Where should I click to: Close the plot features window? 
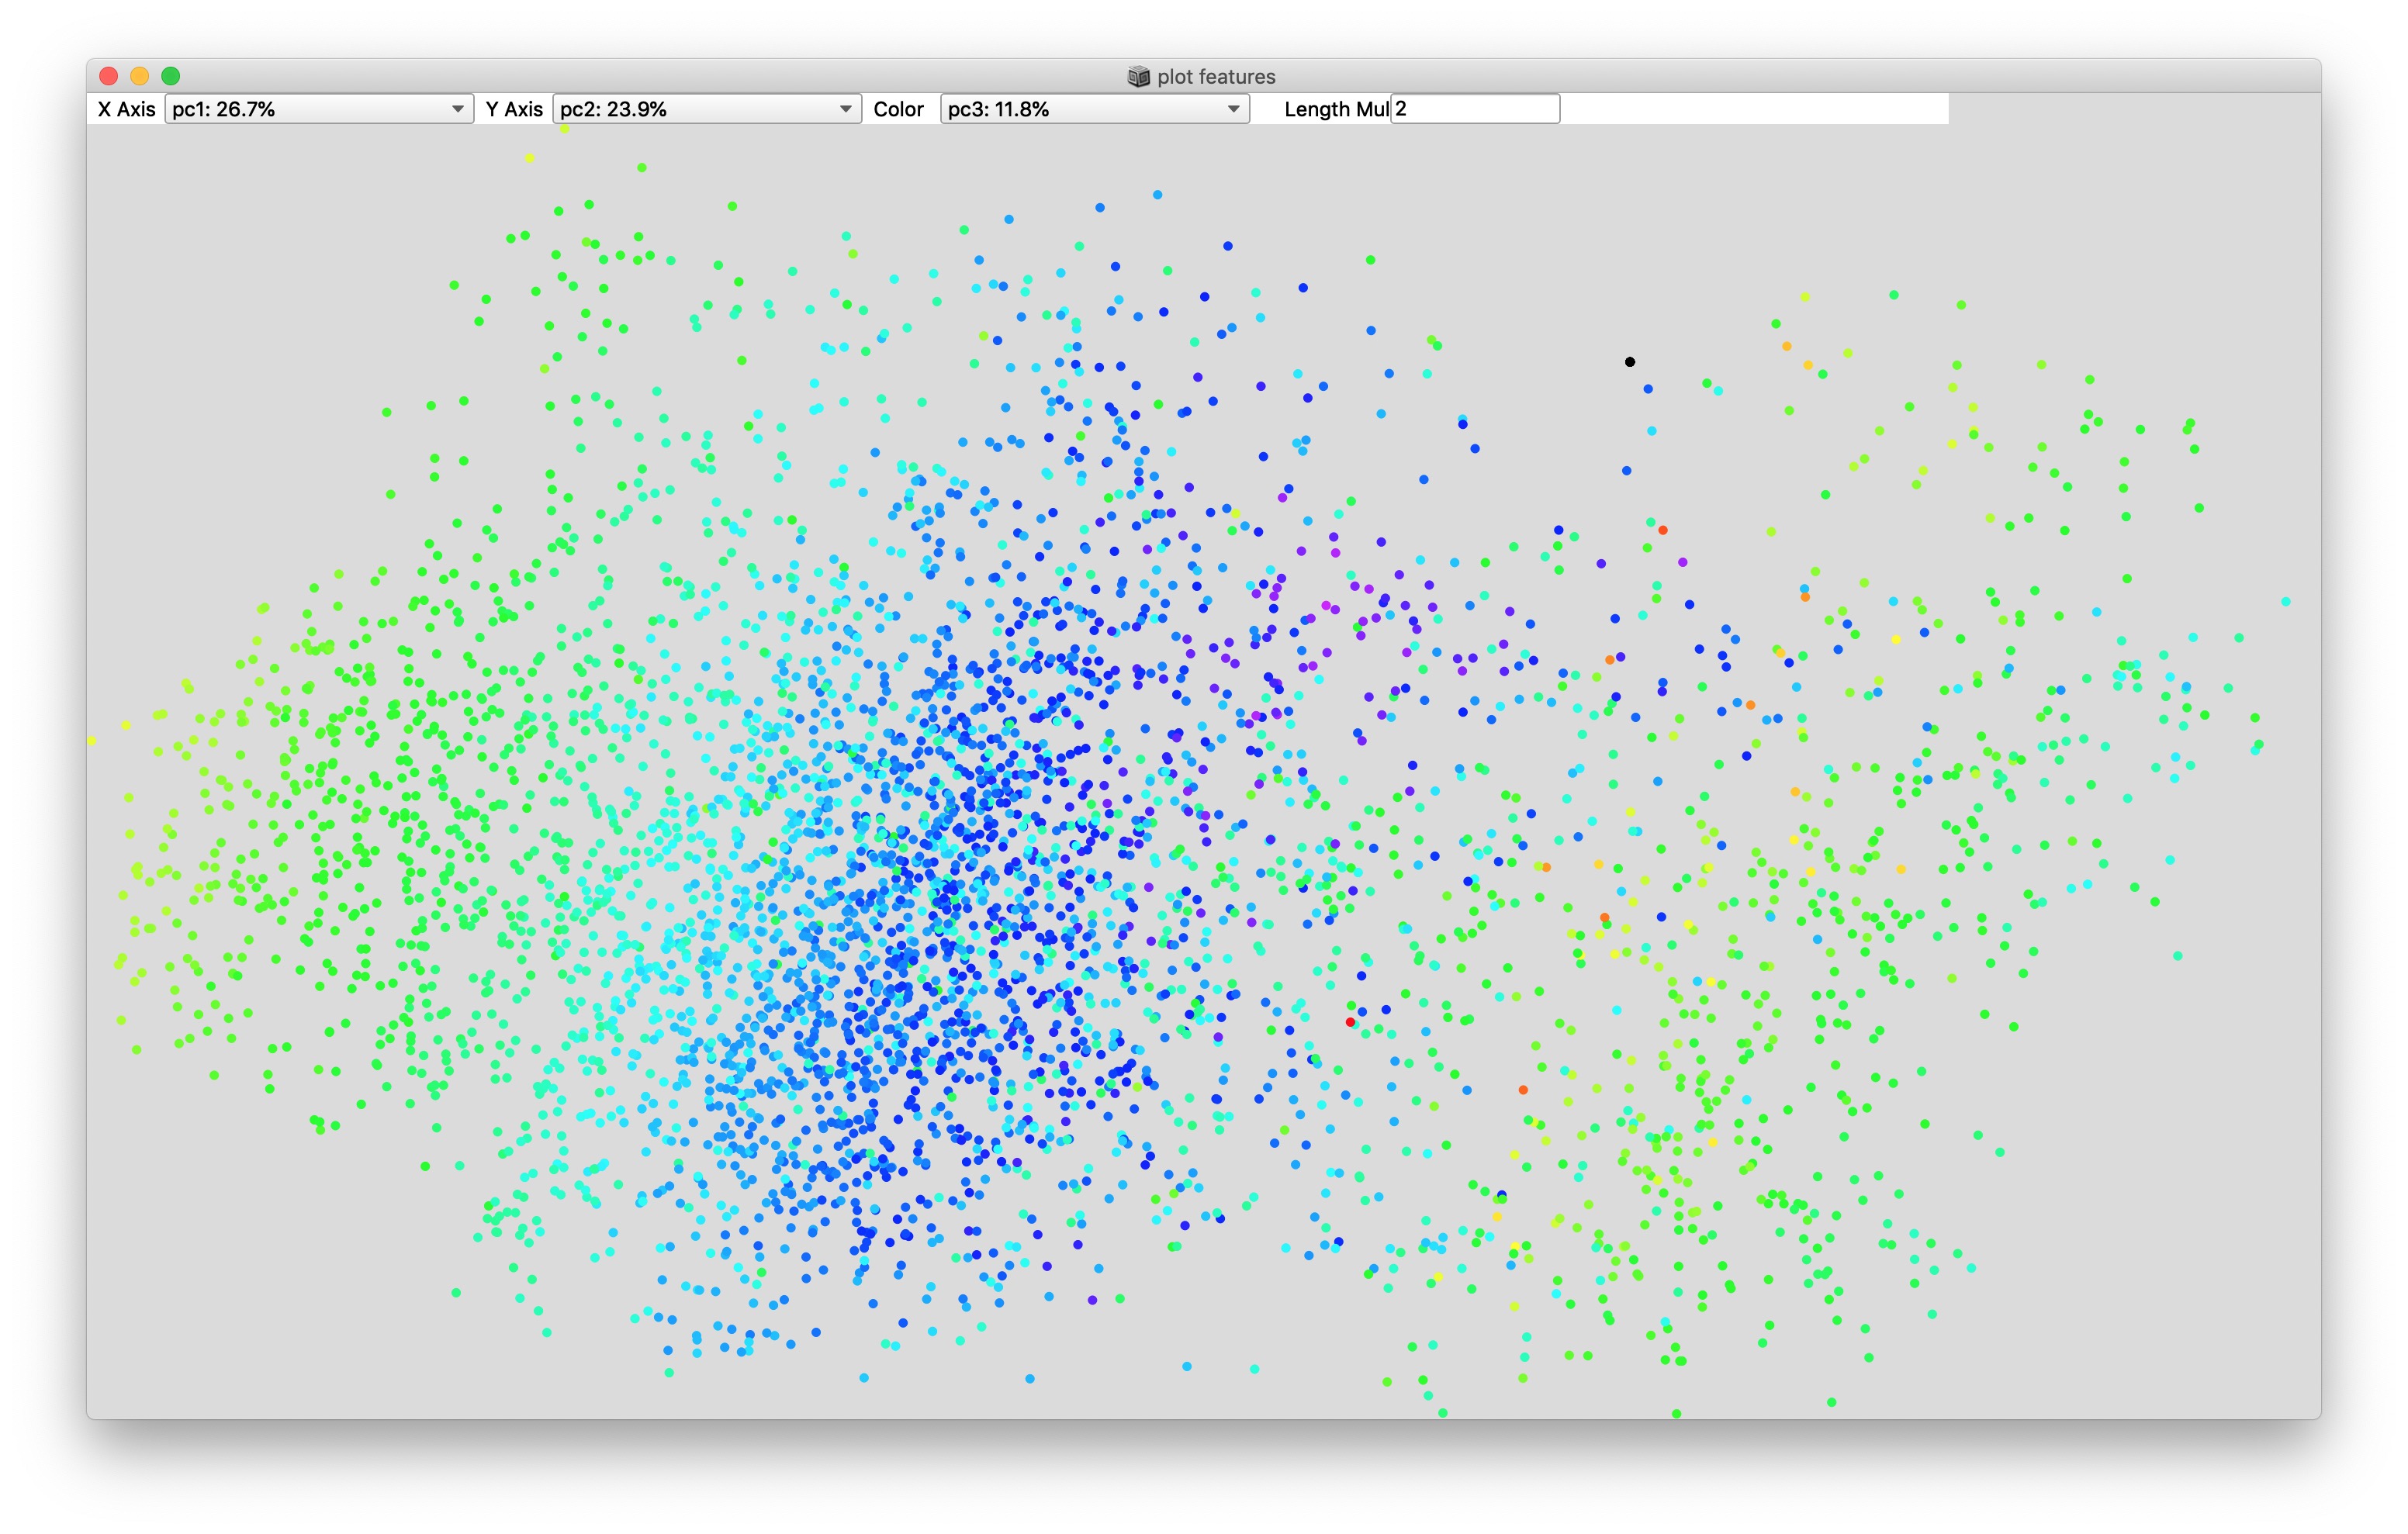(x=109, y=76)
